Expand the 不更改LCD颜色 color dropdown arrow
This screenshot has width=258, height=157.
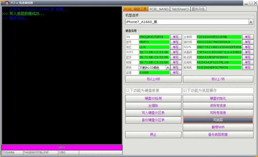[x=168, y=67]
